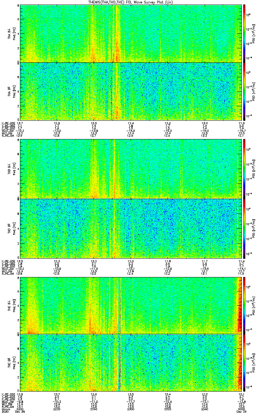
Task: Click the THA B-perpendicular freq [Hz] axis label
Action: (13, 33)
